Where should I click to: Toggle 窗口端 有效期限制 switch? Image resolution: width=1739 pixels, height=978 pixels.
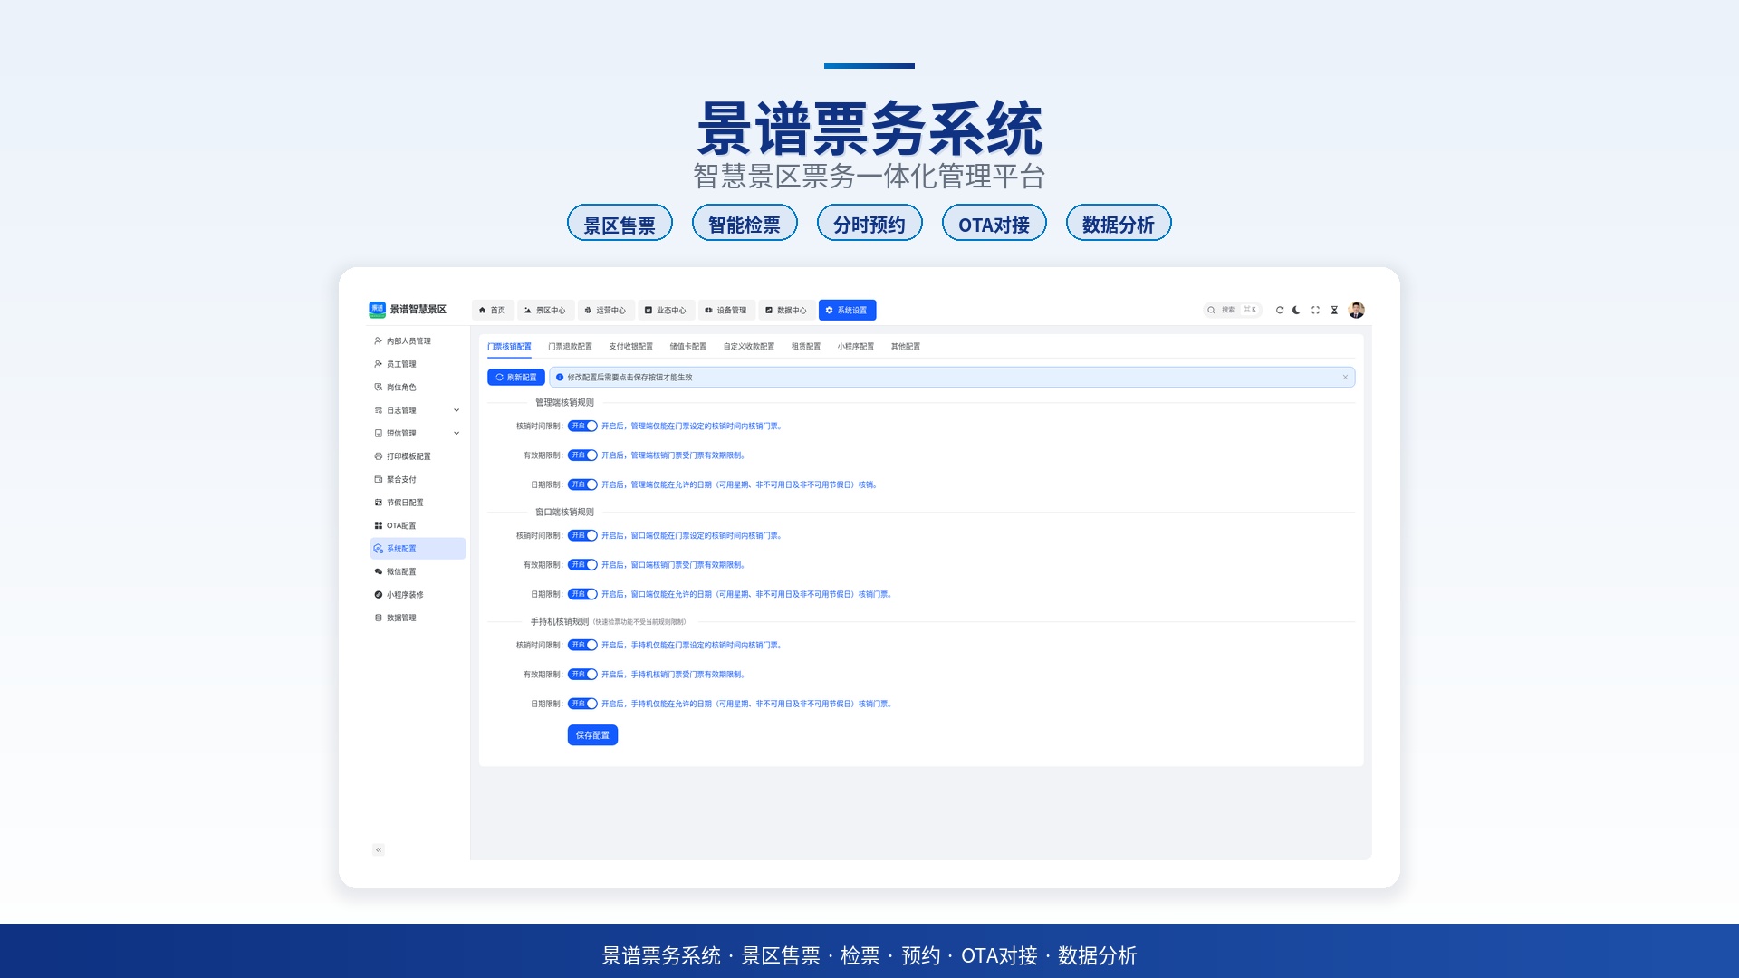tap(582, 565)
